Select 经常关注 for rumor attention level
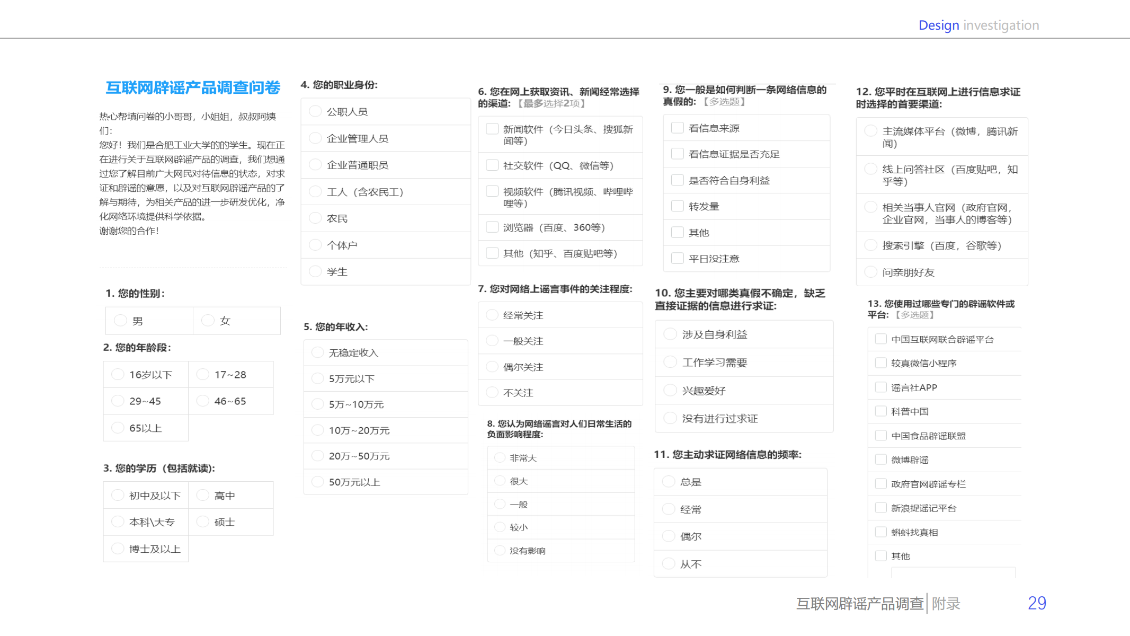This screenshot has width=1130, height=636. tap(492, 314)
